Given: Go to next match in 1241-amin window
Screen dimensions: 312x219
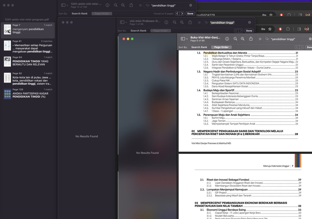Looking at the screenshot, I should pyautogui.click(x=182, y=13).
